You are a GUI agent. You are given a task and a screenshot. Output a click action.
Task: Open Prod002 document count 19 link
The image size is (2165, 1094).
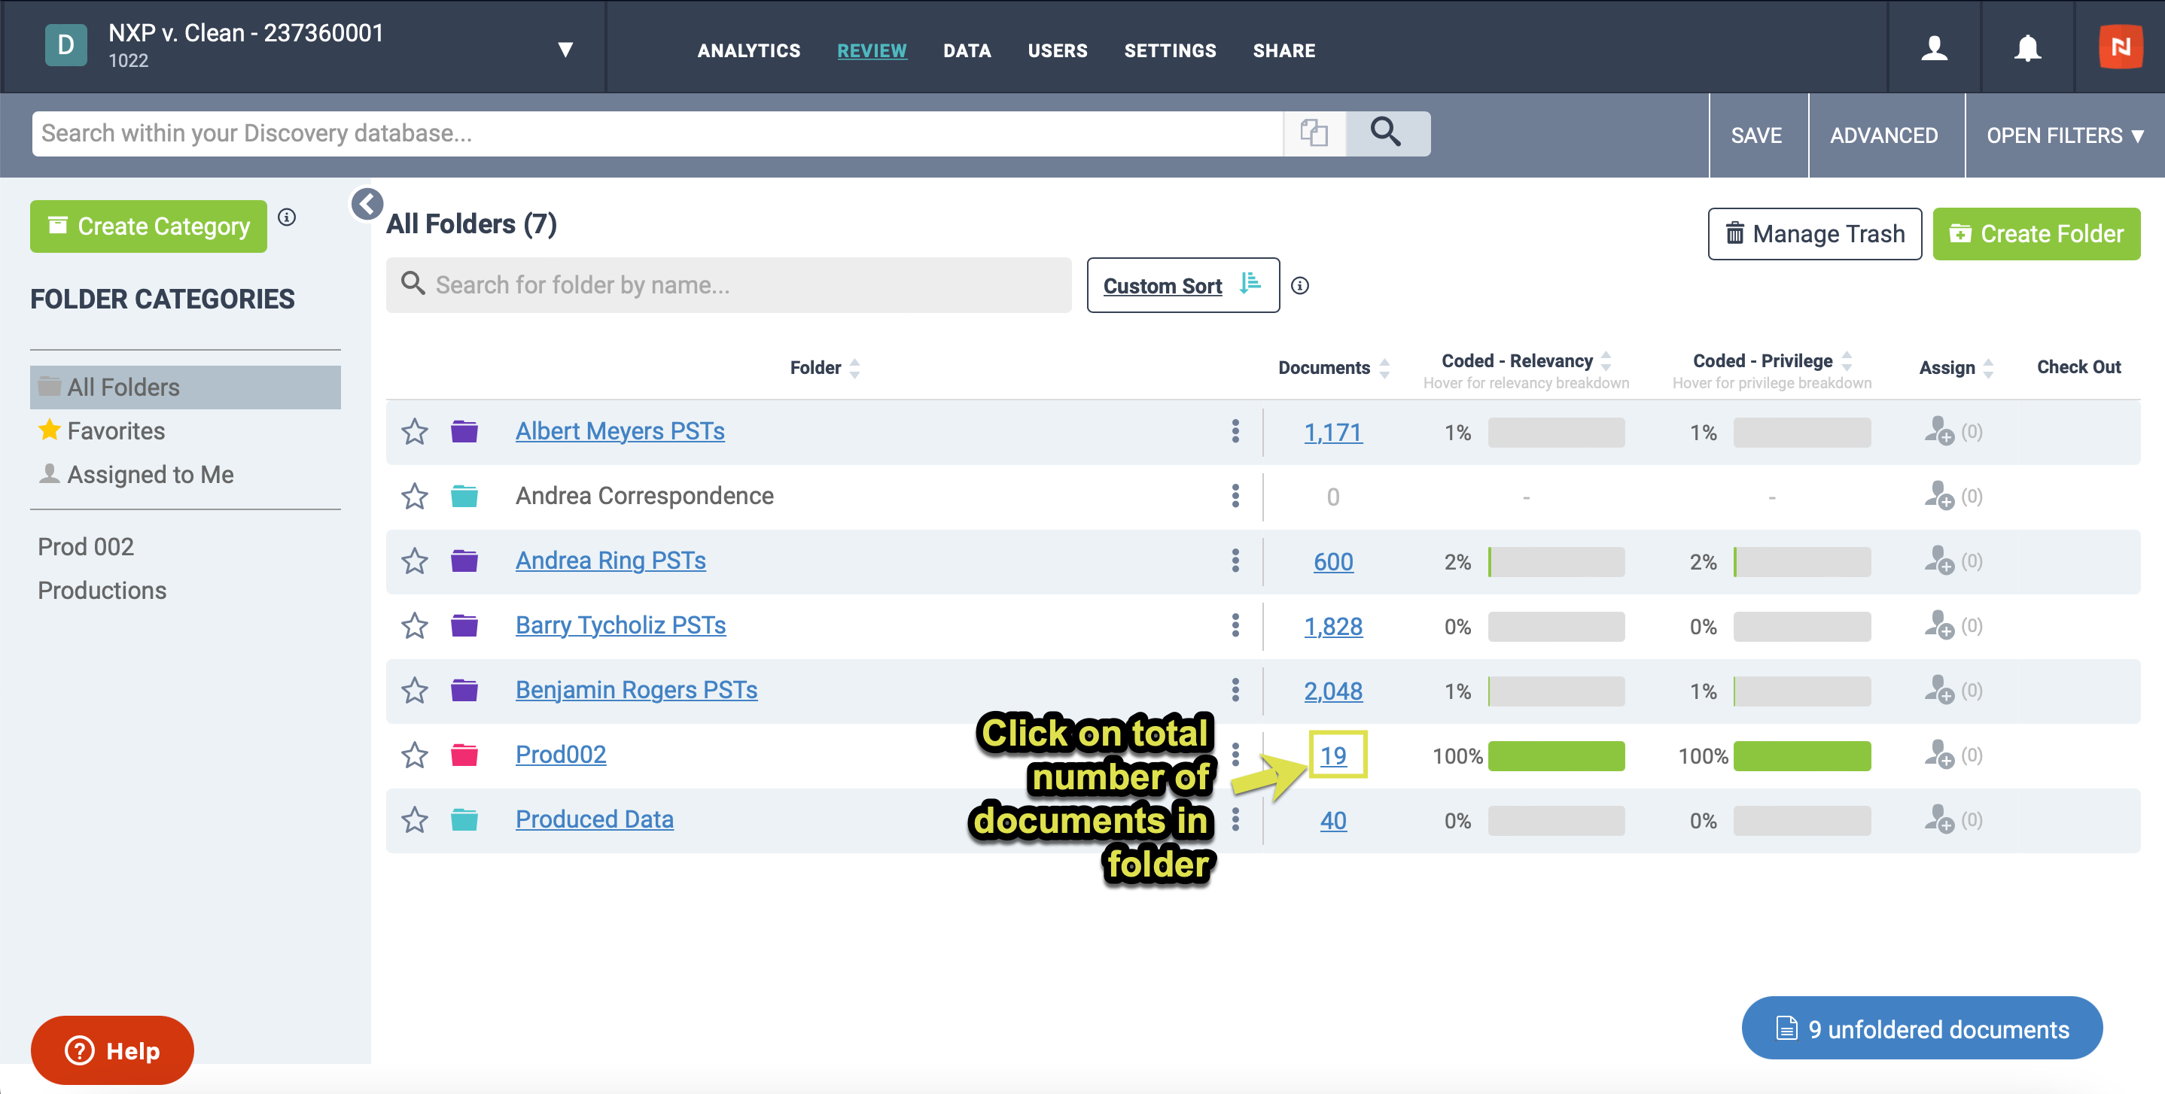click(1333, 755)
